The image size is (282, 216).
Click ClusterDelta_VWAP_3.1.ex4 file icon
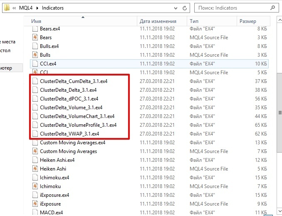(x=35, y=133)
